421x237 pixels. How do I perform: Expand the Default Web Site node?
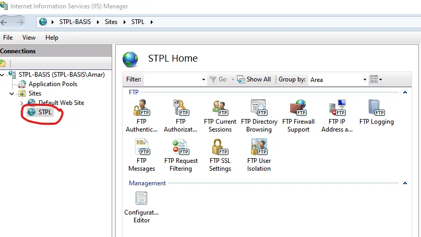[x=21, y=103]
